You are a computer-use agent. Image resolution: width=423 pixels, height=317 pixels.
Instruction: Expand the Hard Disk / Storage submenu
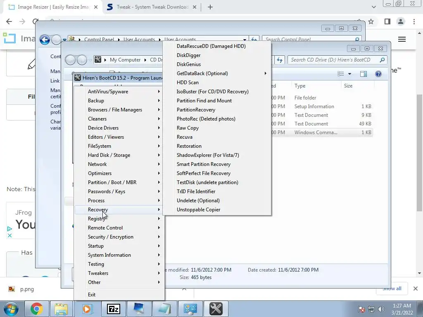tap(119, 155)
